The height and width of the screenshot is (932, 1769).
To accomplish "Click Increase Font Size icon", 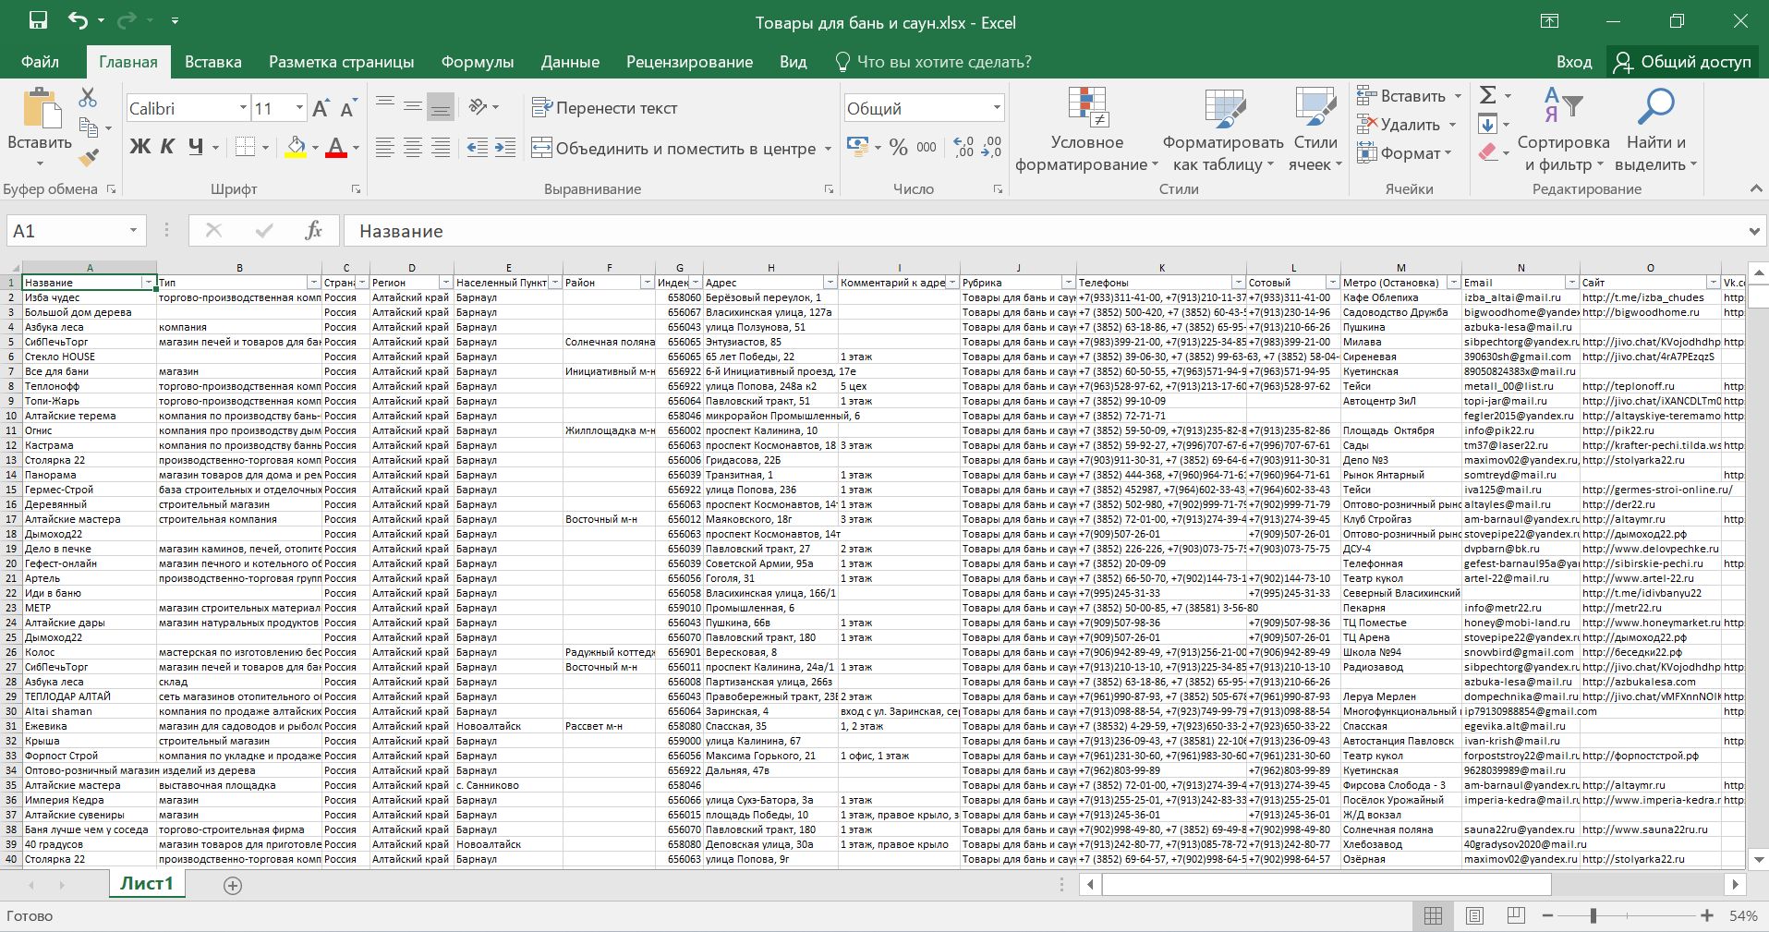I will click(321, 109).
